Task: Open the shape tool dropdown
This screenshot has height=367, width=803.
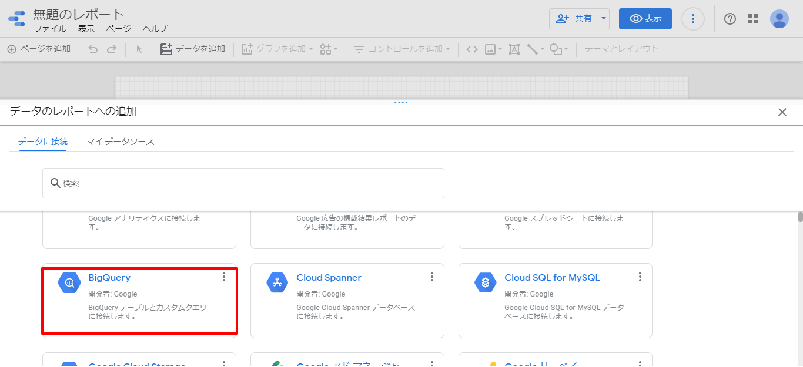Action: click(558, 49)
